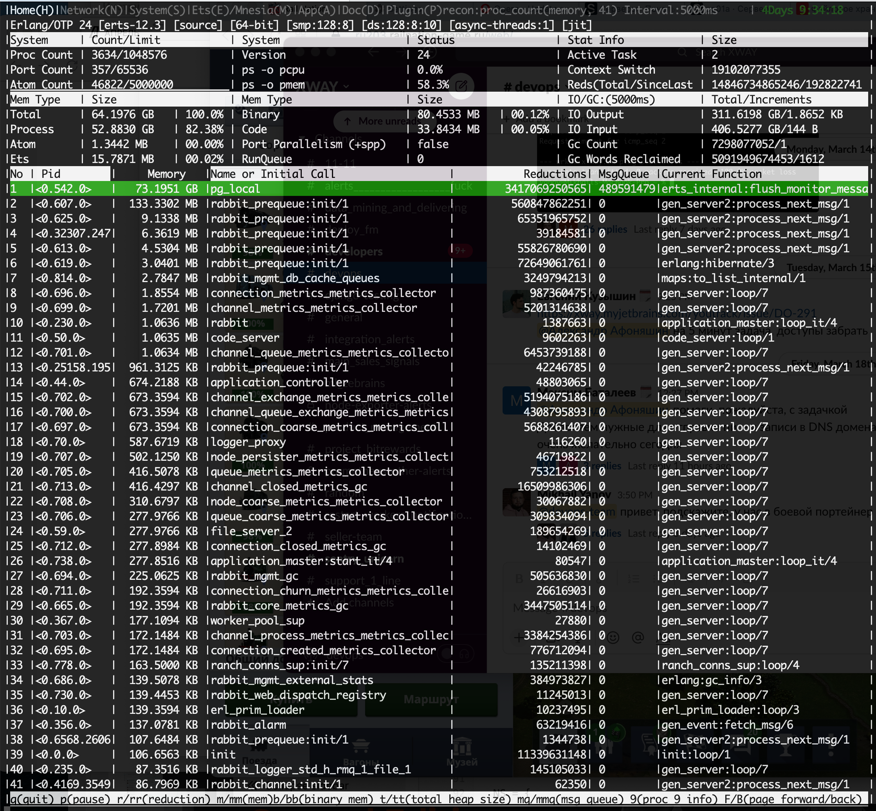Click the erl_prim_loader process name
Screen dimensions: 876x811
click(x=258, y=710)
